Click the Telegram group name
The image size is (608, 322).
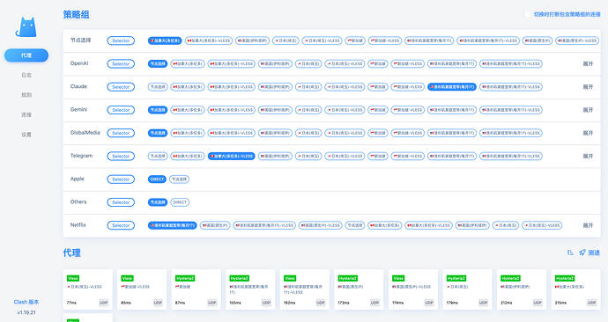[81, 156]
